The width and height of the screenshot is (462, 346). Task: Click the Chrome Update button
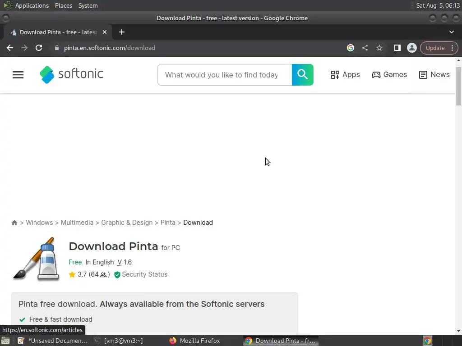[x=435, y=48]
